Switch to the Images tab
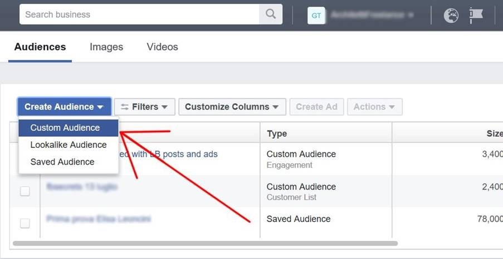This screenshot has width=503, height=259. pyautogui.click(x=106, y=47)
